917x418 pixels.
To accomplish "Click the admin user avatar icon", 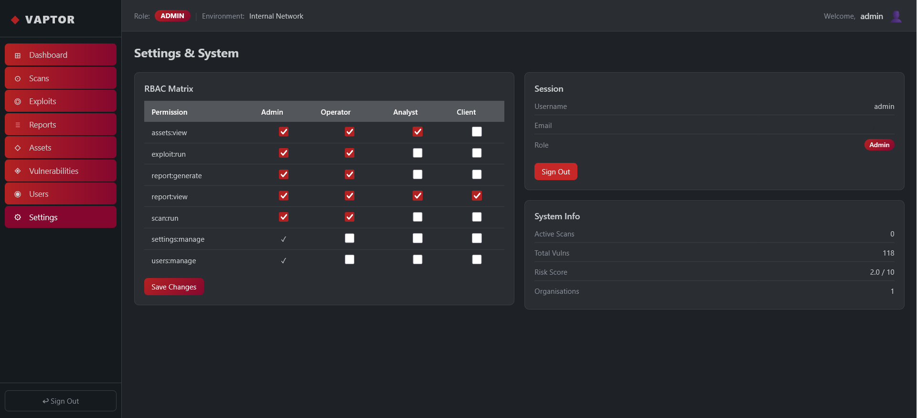I will tap(896, 16).
